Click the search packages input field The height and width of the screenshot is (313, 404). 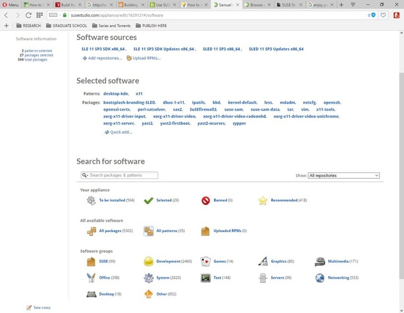119,176
